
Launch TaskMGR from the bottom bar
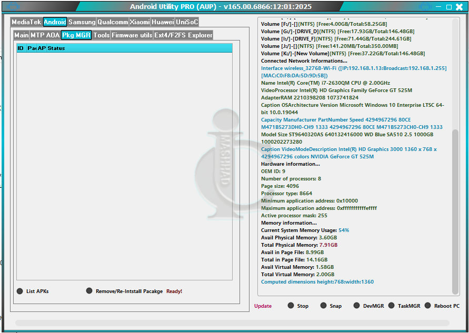(x=391, y=306)
